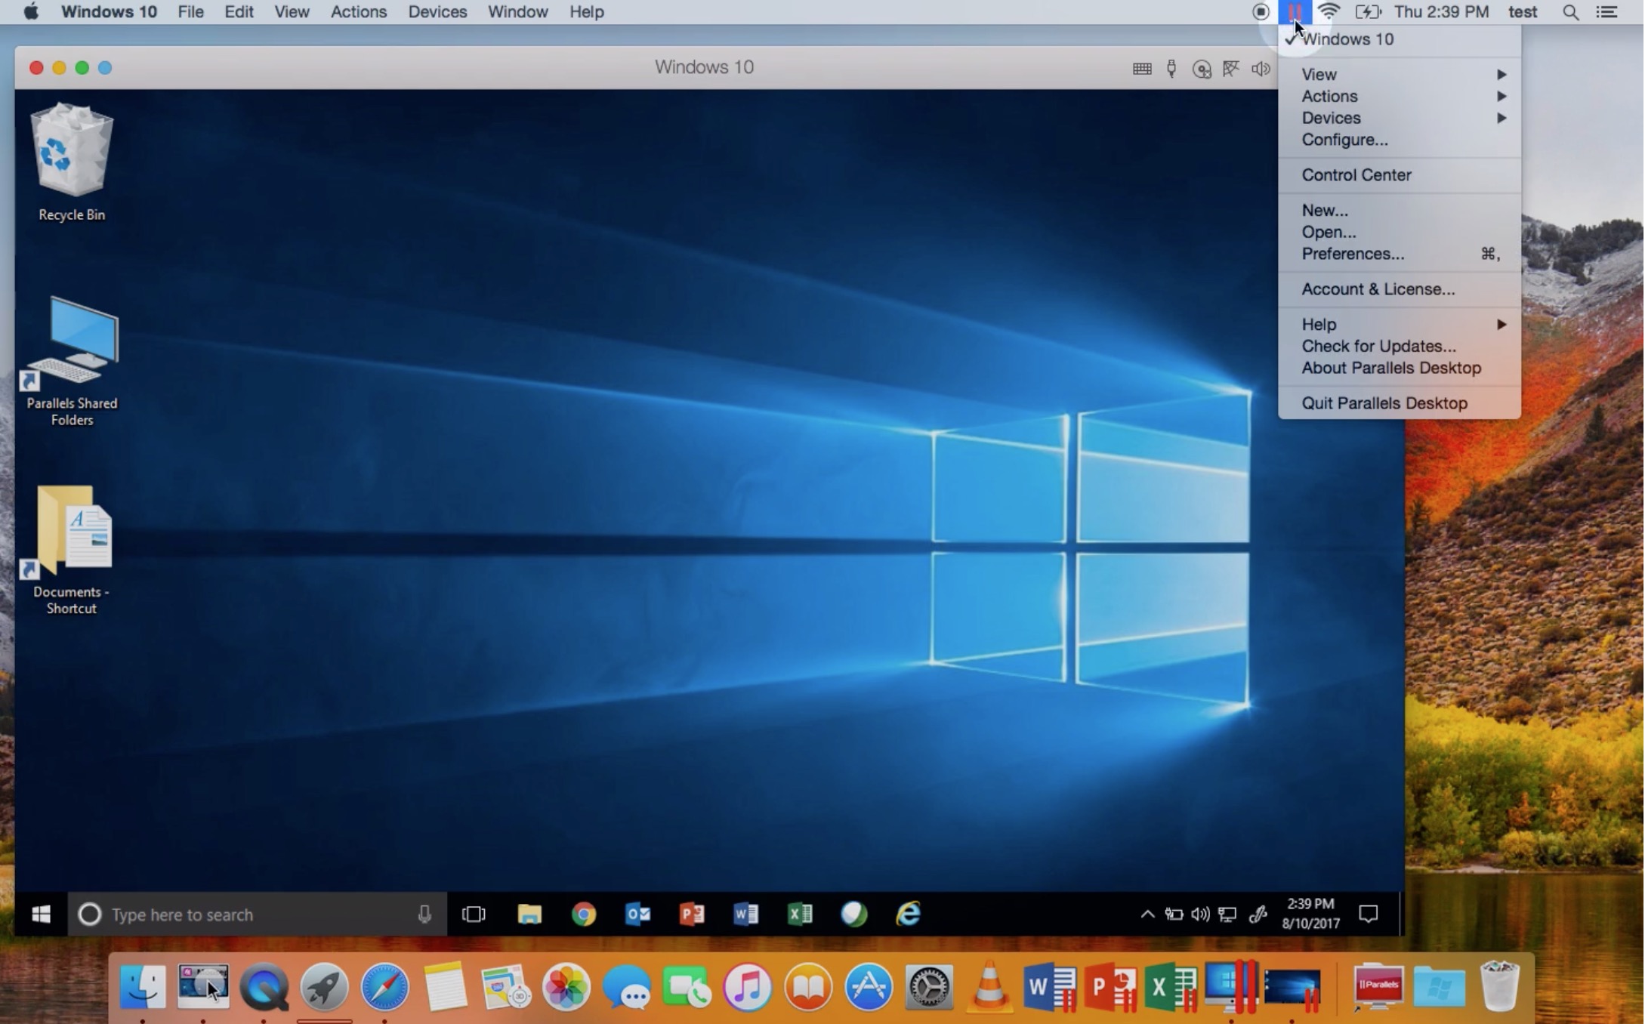Screen dimensions: 1645x1024
Task: Open PowerPoint icon in Windows taskbar
Action: [693, 913]
